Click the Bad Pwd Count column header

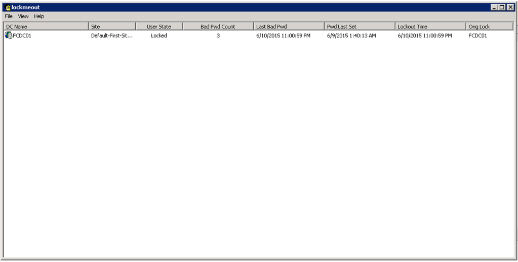point(218,26)
